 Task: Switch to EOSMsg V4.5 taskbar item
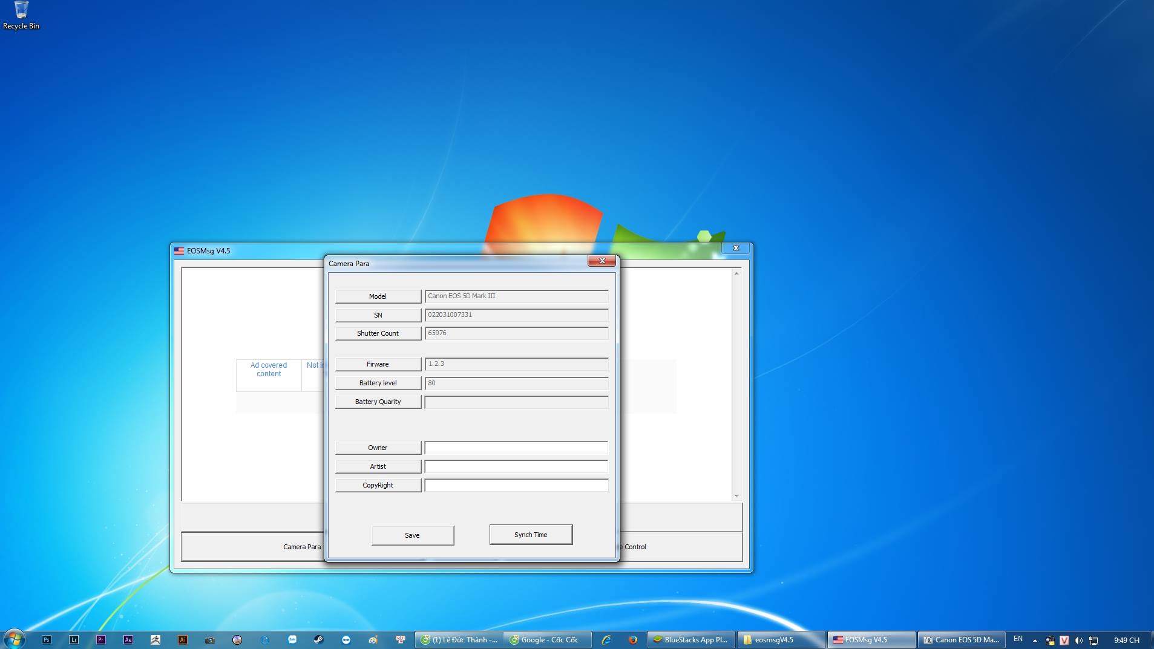(x=871, y=639)
